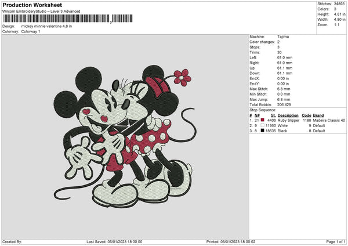
Task: Click the 'Stop Sequence:' heading
Action: point(263,110)
